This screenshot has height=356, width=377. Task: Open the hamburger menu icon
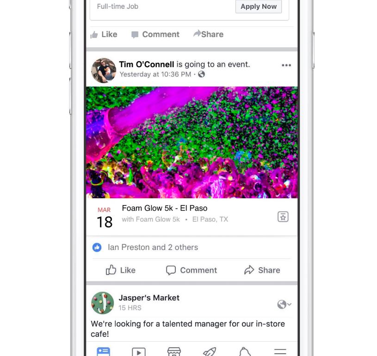[x=280, y=351]
